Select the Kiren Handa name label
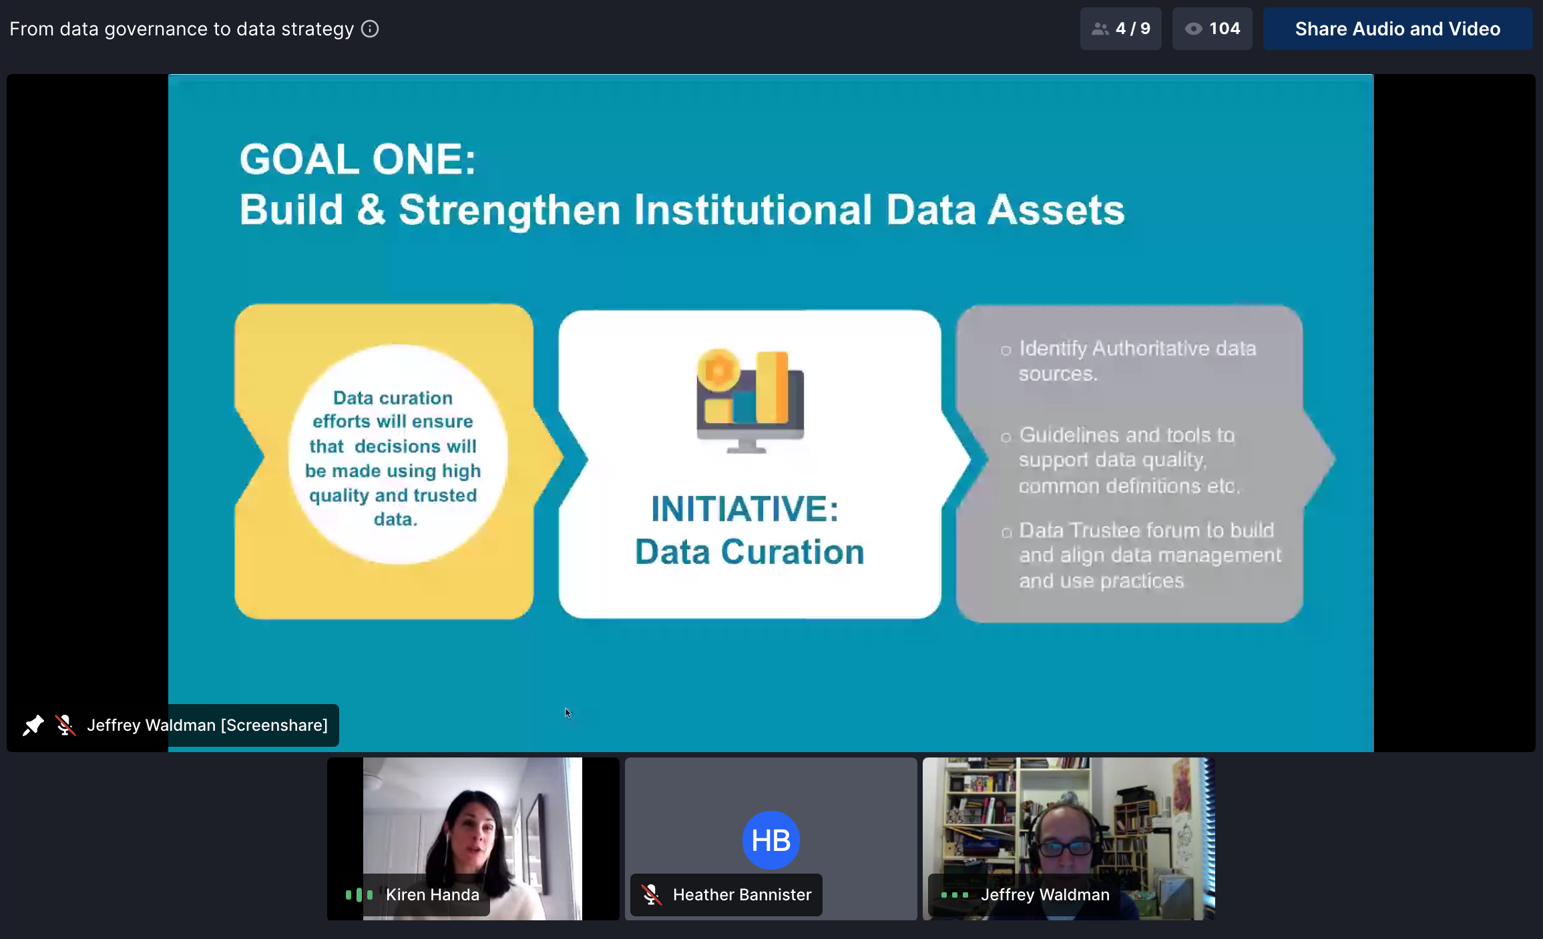The image size is (1543, 939). pyautogui.click(x=433, y=894)
